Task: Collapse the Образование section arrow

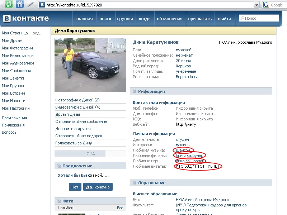Action: coord(135,183)
